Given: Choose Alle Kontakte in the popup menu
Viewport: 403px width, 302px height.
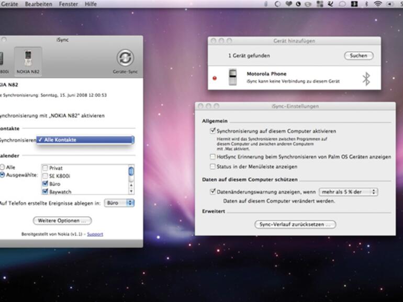Looking at the screenshot, I should 85,140.
